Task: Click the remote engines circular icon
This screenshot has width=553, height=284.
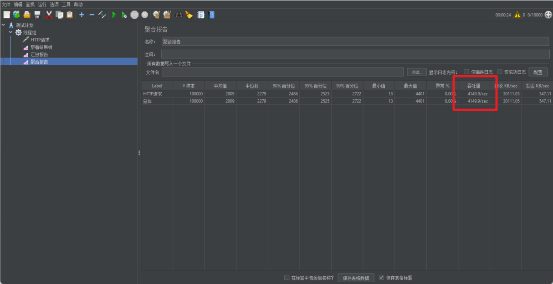Action: [x=548, y=15]
